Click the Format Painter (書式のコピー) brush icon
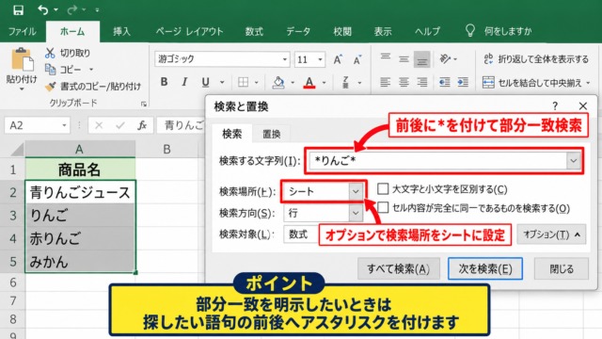Viewport: 602px width, 339px height. (50, 87)
